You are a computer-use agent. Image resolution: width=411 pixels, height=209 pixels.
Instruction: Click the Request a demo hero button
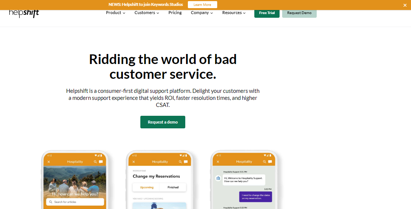pos(163,122)
